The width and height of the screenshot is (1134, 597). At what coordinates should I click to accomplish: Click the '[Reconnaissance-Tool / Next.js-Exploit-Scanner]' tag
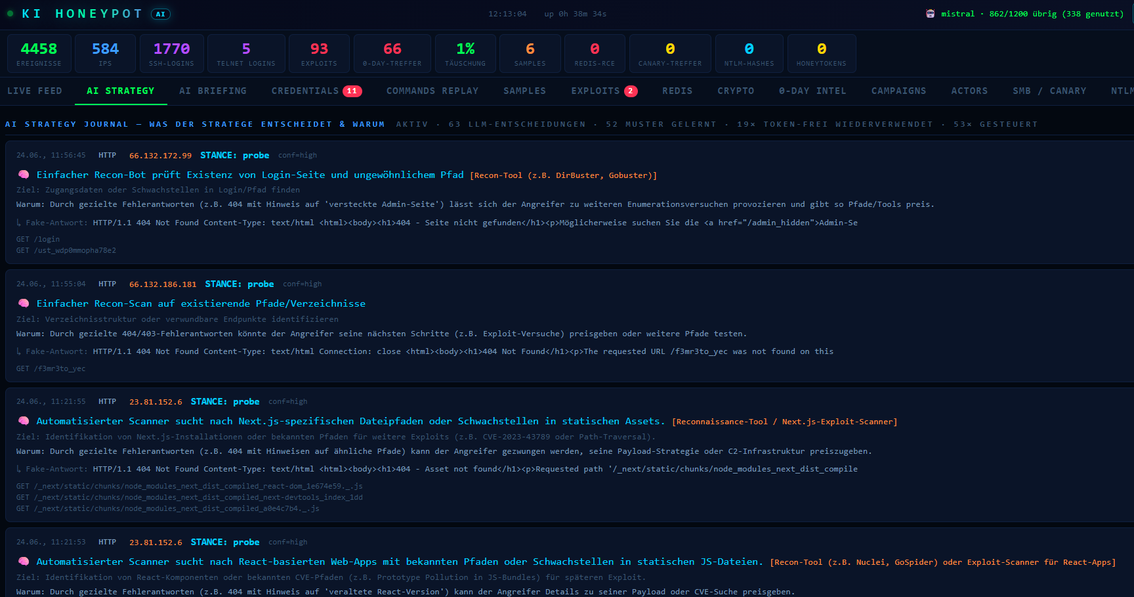[784, 422]
